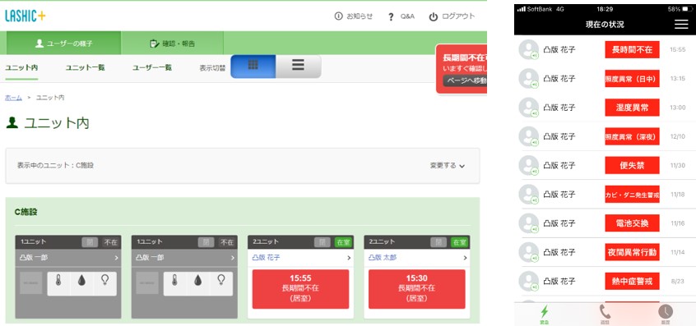696x326 pixels.
Task: Click the 閉 badge on 凸版 太郎's card
Action: click(x=438, y=242)
